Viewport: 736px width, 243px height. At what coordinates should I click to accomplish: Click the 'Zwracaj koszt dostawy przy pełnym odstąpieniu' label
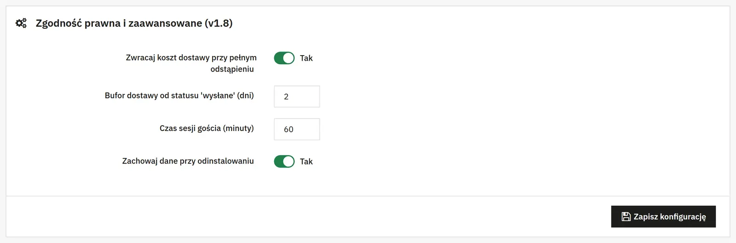[x=191, y=63]
